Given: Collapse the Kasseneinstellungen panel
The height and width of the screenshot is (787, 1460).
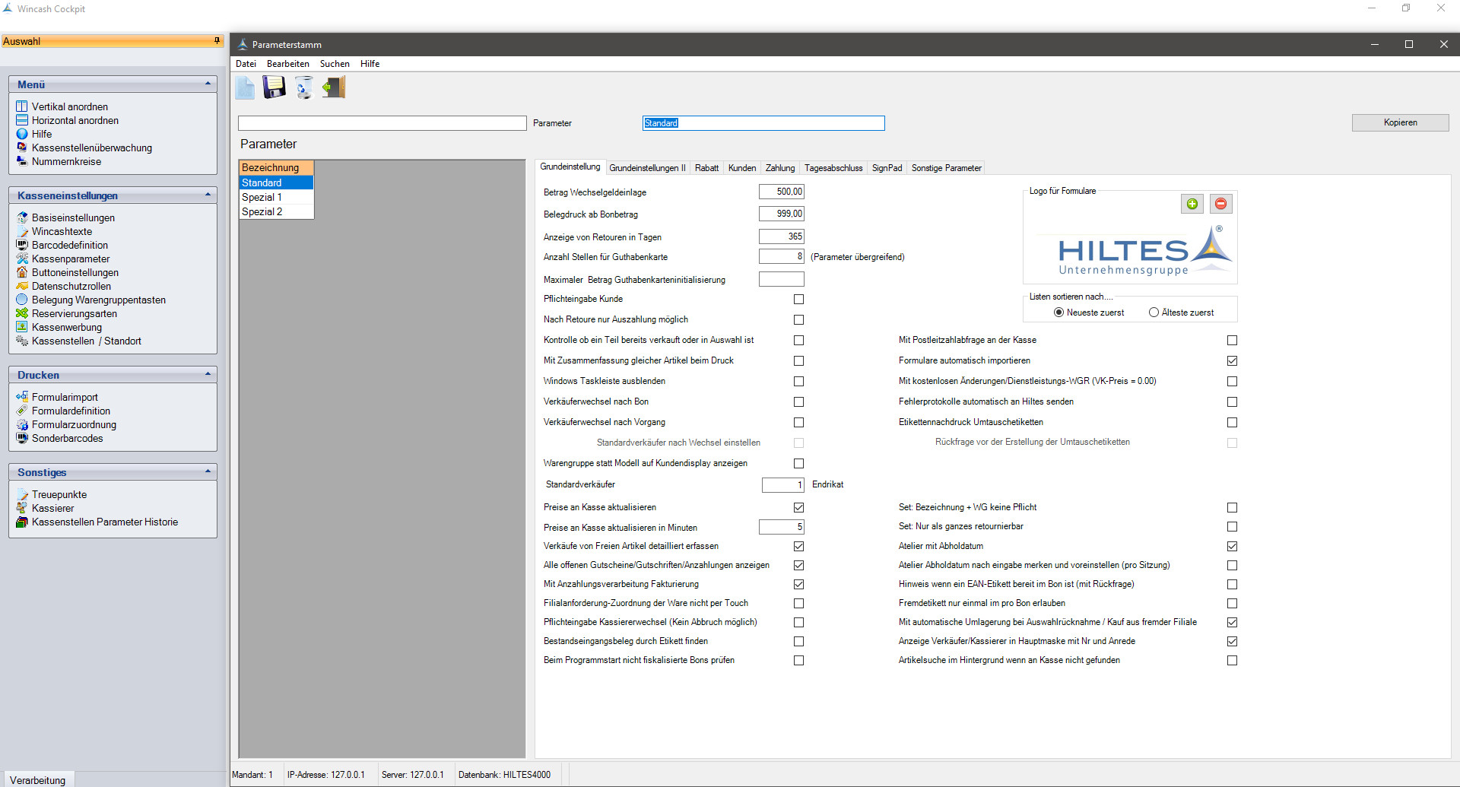Looking at the screenshot, I should tap(208, 195).
